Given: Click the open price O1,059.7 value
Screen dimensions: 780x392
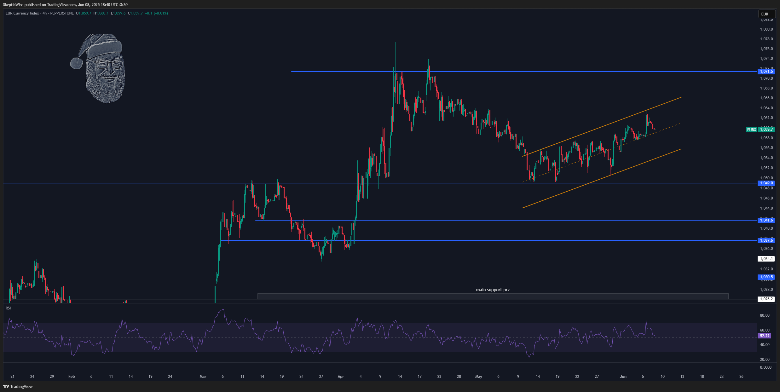Looking at the screenshot, I should pos(84,13).
